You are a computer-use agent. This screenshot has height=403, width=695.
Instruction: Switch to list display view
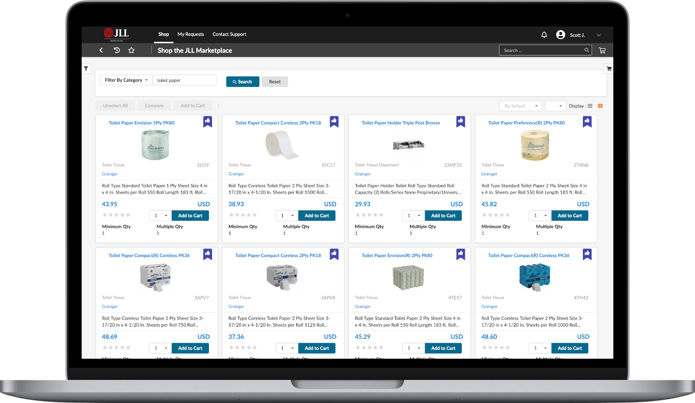[590, 106]
